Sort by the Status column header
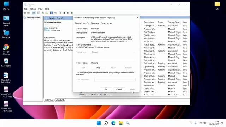 tap(160, 22)
